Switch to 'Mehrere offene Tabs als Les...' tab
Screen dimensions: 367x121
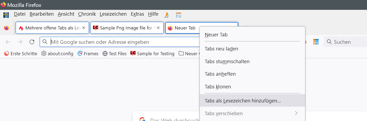pos(50,28)
